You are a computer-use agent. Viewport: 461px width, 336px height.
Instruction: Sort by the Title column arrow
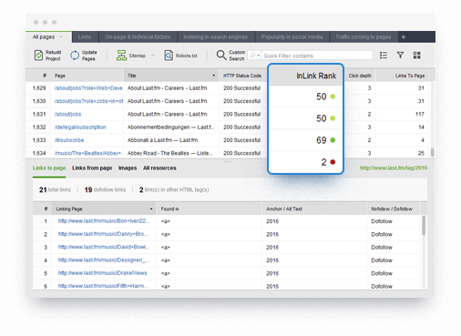click(213, 76)
